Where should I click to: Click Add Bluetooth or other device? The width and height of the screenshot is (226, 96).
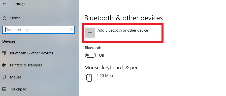123,30
